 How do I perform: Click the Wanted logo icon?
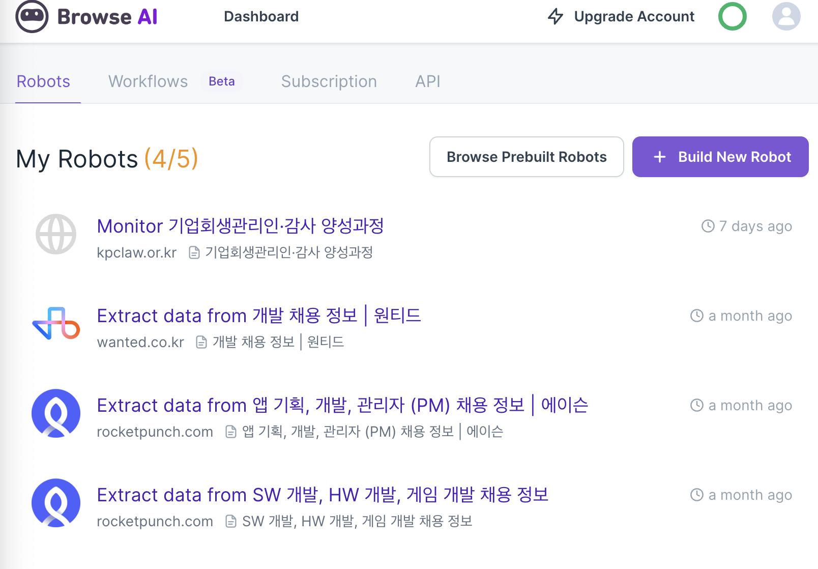coord(56,323)
